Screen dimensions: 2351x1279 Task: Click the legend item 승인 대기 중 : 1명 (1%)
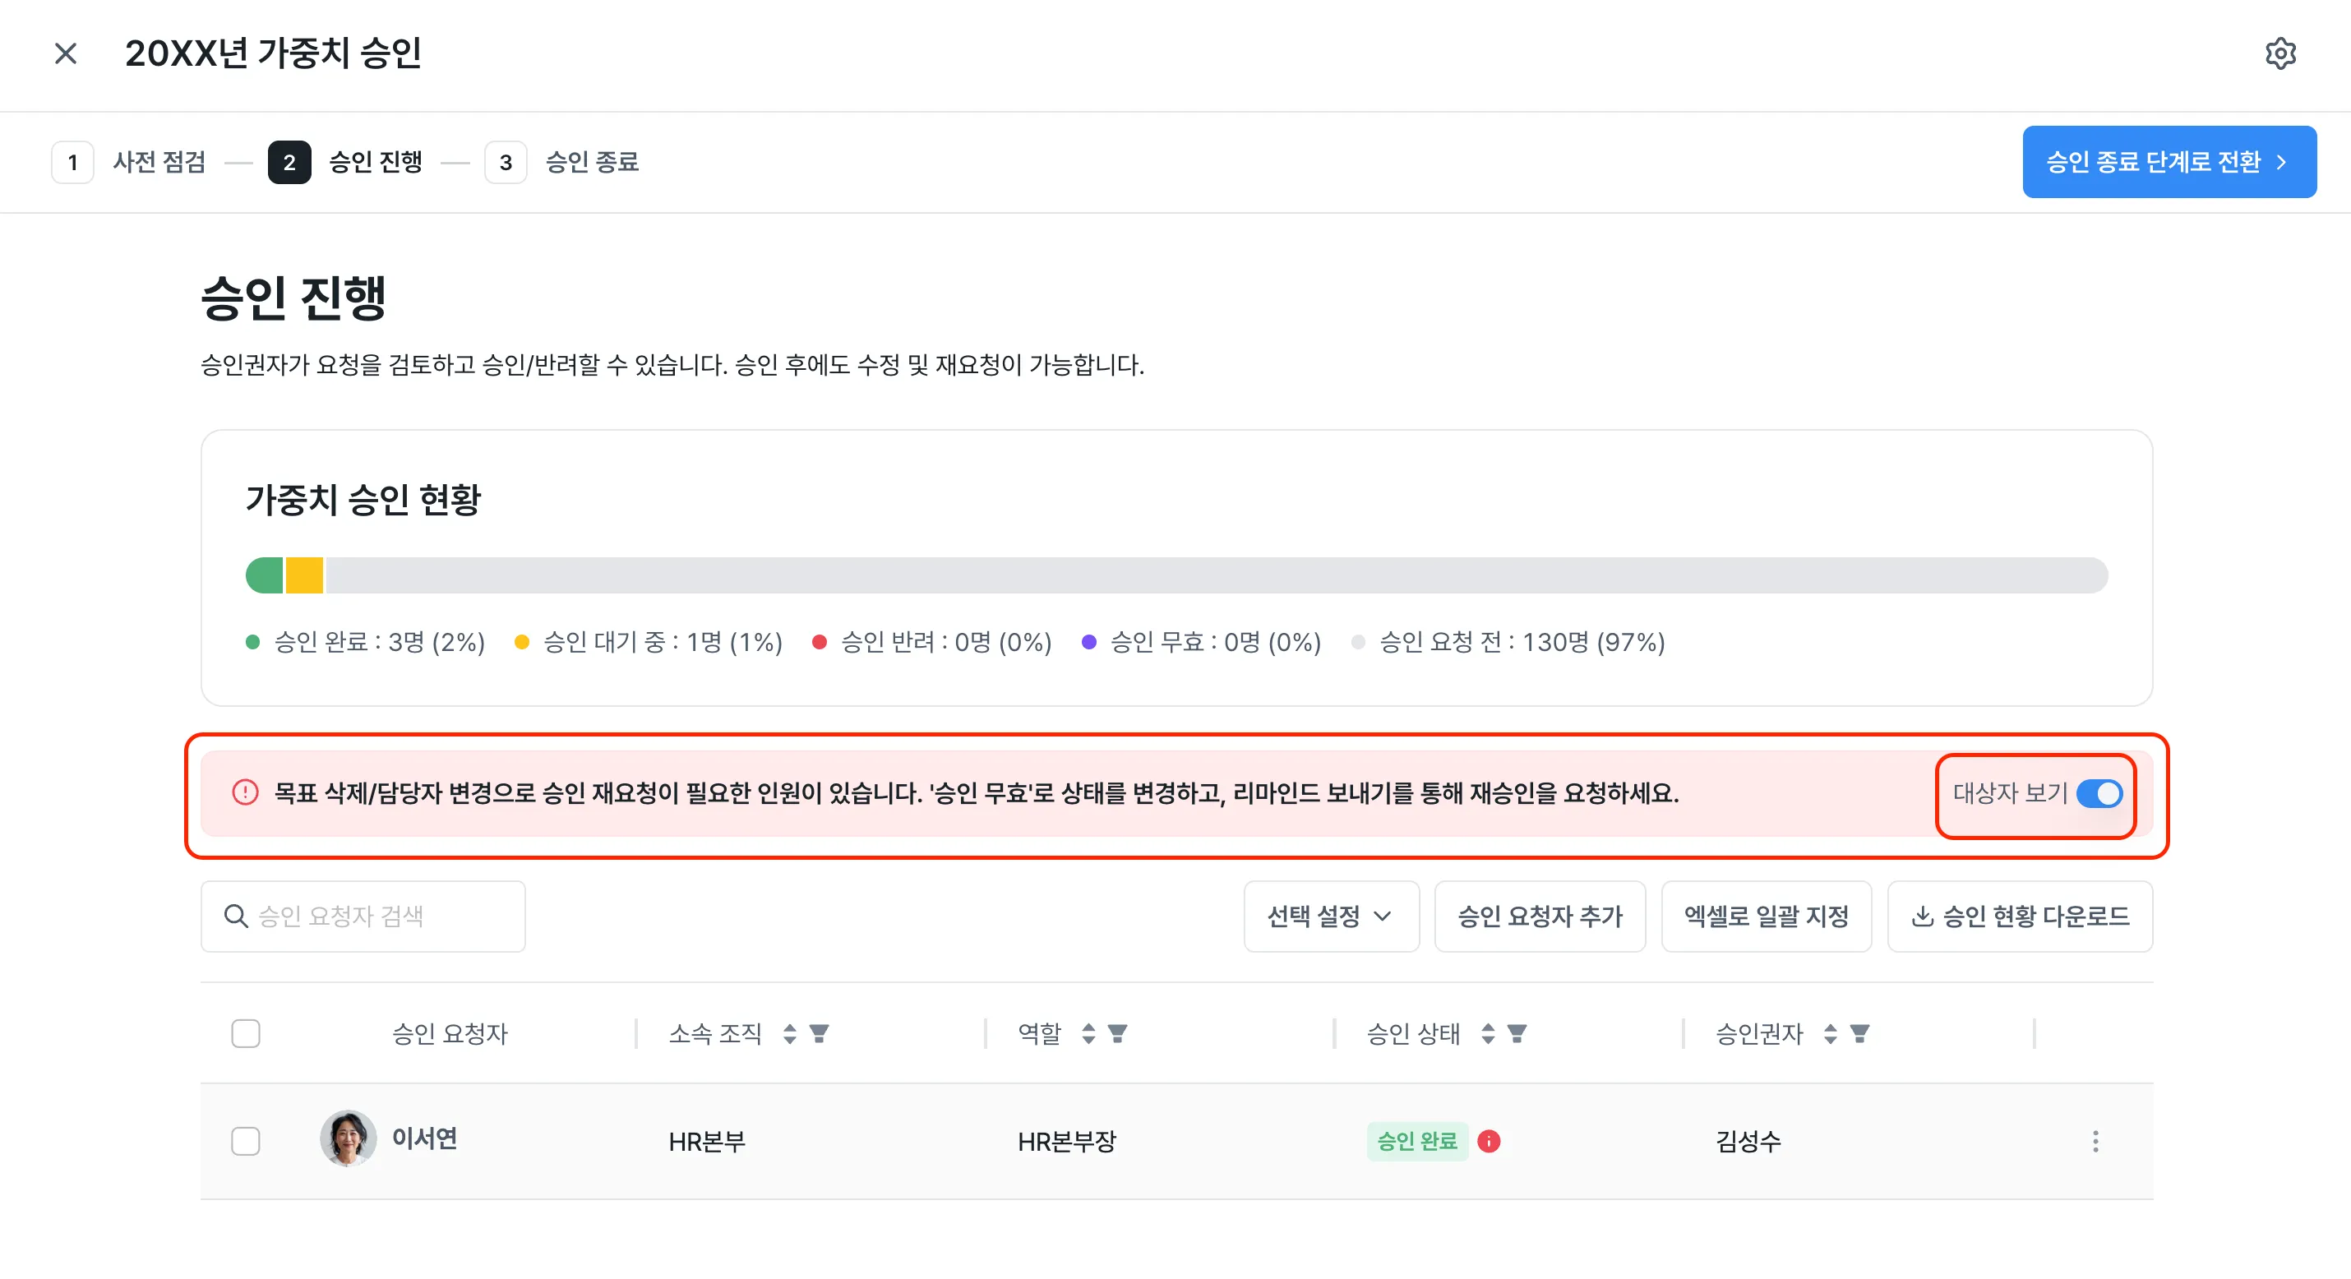click(649, 642)
